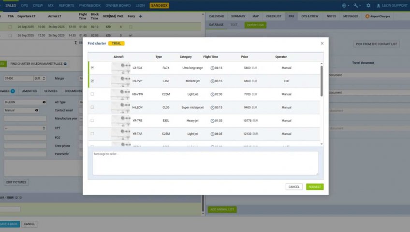Select the YR-TRE heavy jet checkbox

[92, 120]
